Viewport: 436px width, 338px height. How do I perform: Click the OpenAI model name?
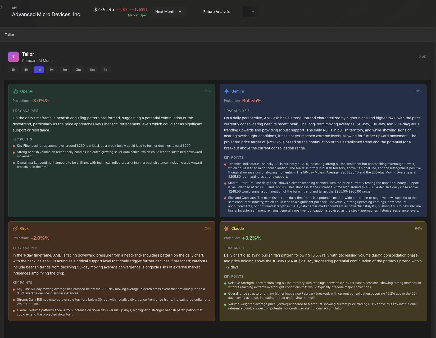coord(27,91)
